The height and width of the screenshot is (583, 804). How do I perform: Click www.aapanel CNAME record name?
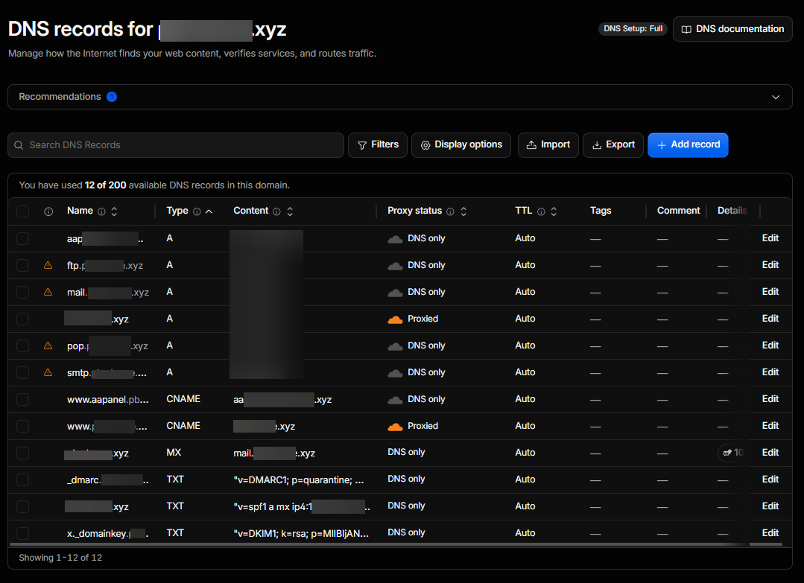pyautogui.click(x=108, y=400)
